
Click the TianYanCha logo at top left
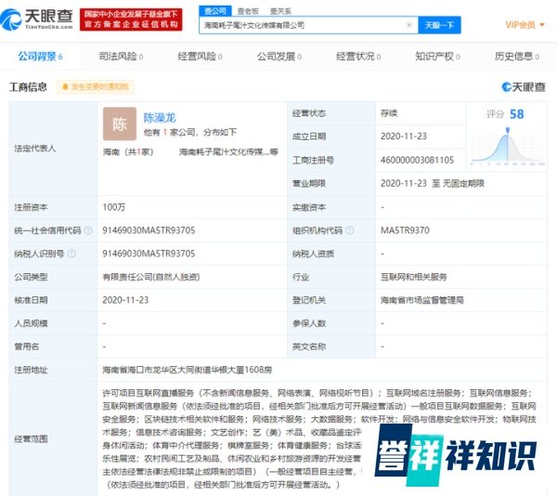36,20
